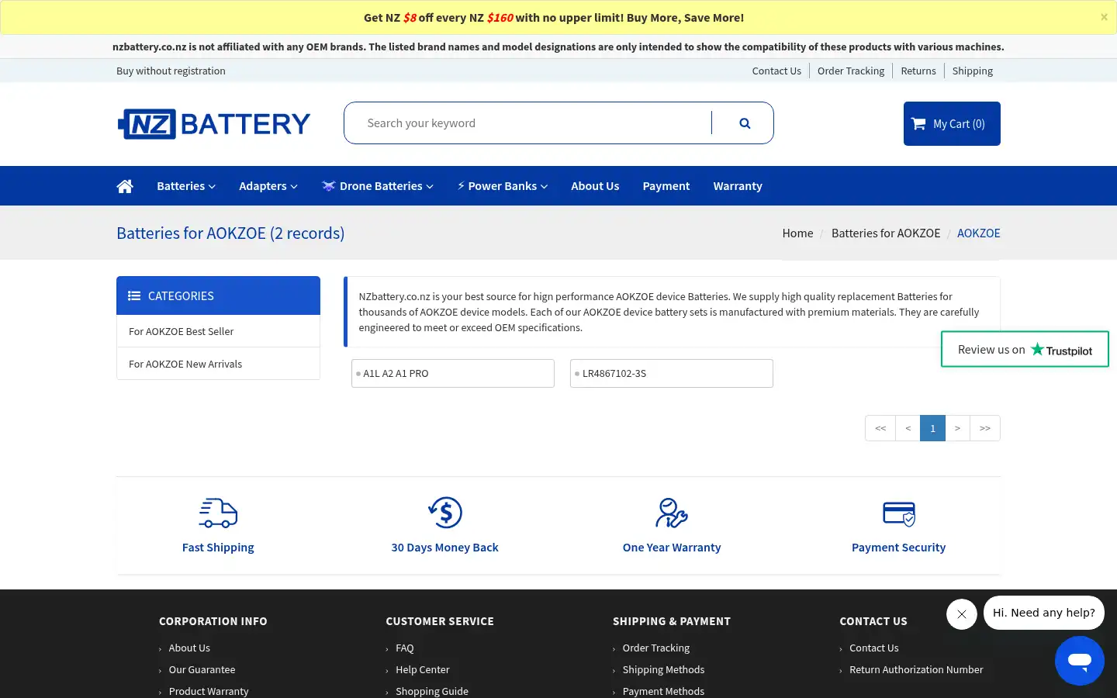
Task: Expand the Batteries dropdown menu
Action: 186,186
